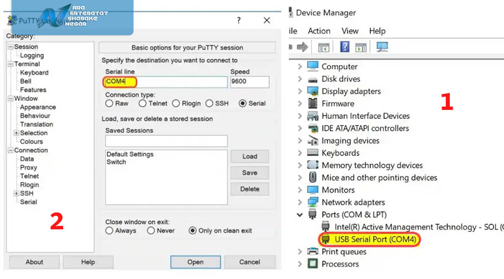The width and height of the screenshot is (504, 279).
Task: Click the About button in PuTTY
Action: pos(35,262)
